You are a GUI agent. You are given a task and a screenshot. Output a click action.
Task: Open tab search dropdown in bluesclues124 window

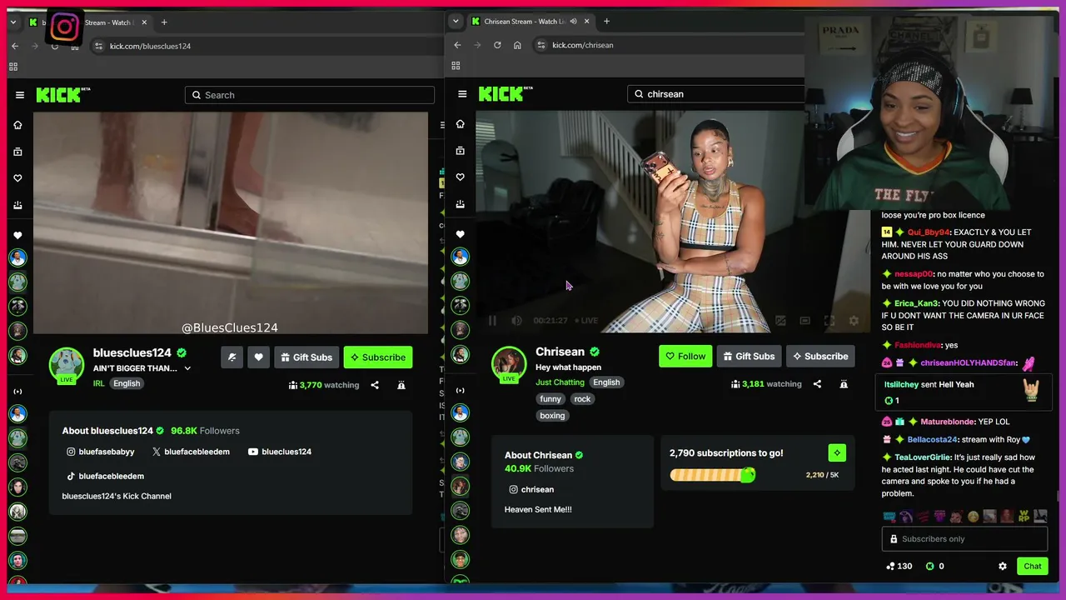(12, 22)
